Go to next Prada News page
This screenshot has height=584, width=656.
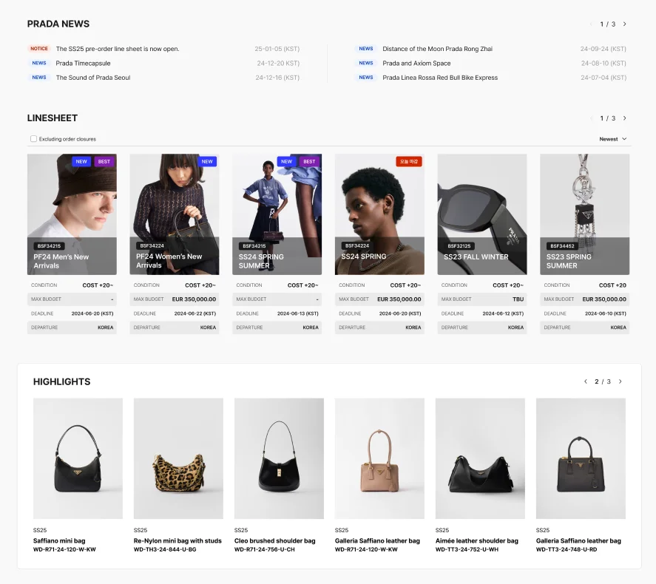[624, 24]
